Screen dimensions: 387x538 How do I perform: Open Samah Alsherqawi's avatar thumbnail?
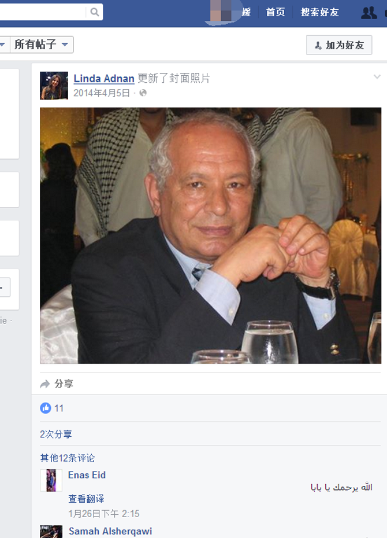[x=51, y=532]
